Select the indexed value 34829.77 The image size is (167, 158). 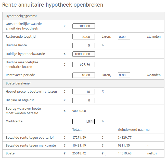click(125, 138)
